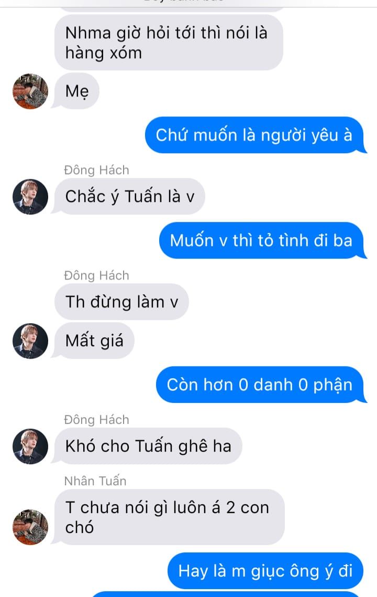This screenshot has width=377, height=597.
Task: Tap the blue "Còn hơn 0 danh 0 phận" bubble
Action: 260,385
